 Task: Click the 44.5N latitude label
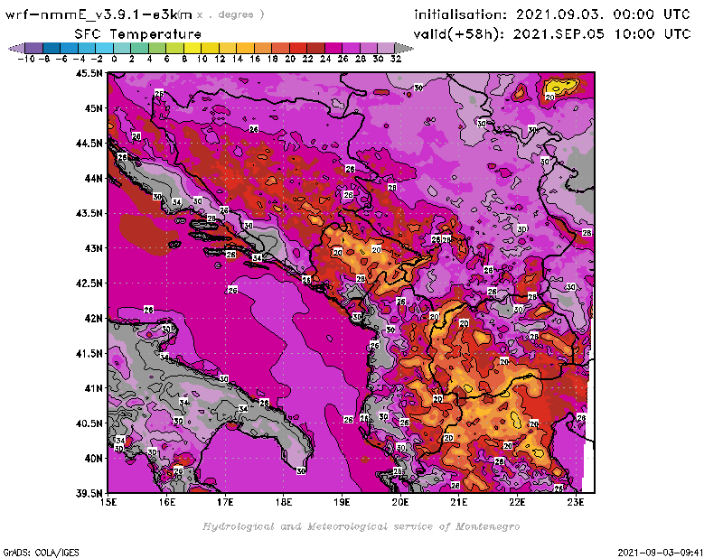[89, 144]
